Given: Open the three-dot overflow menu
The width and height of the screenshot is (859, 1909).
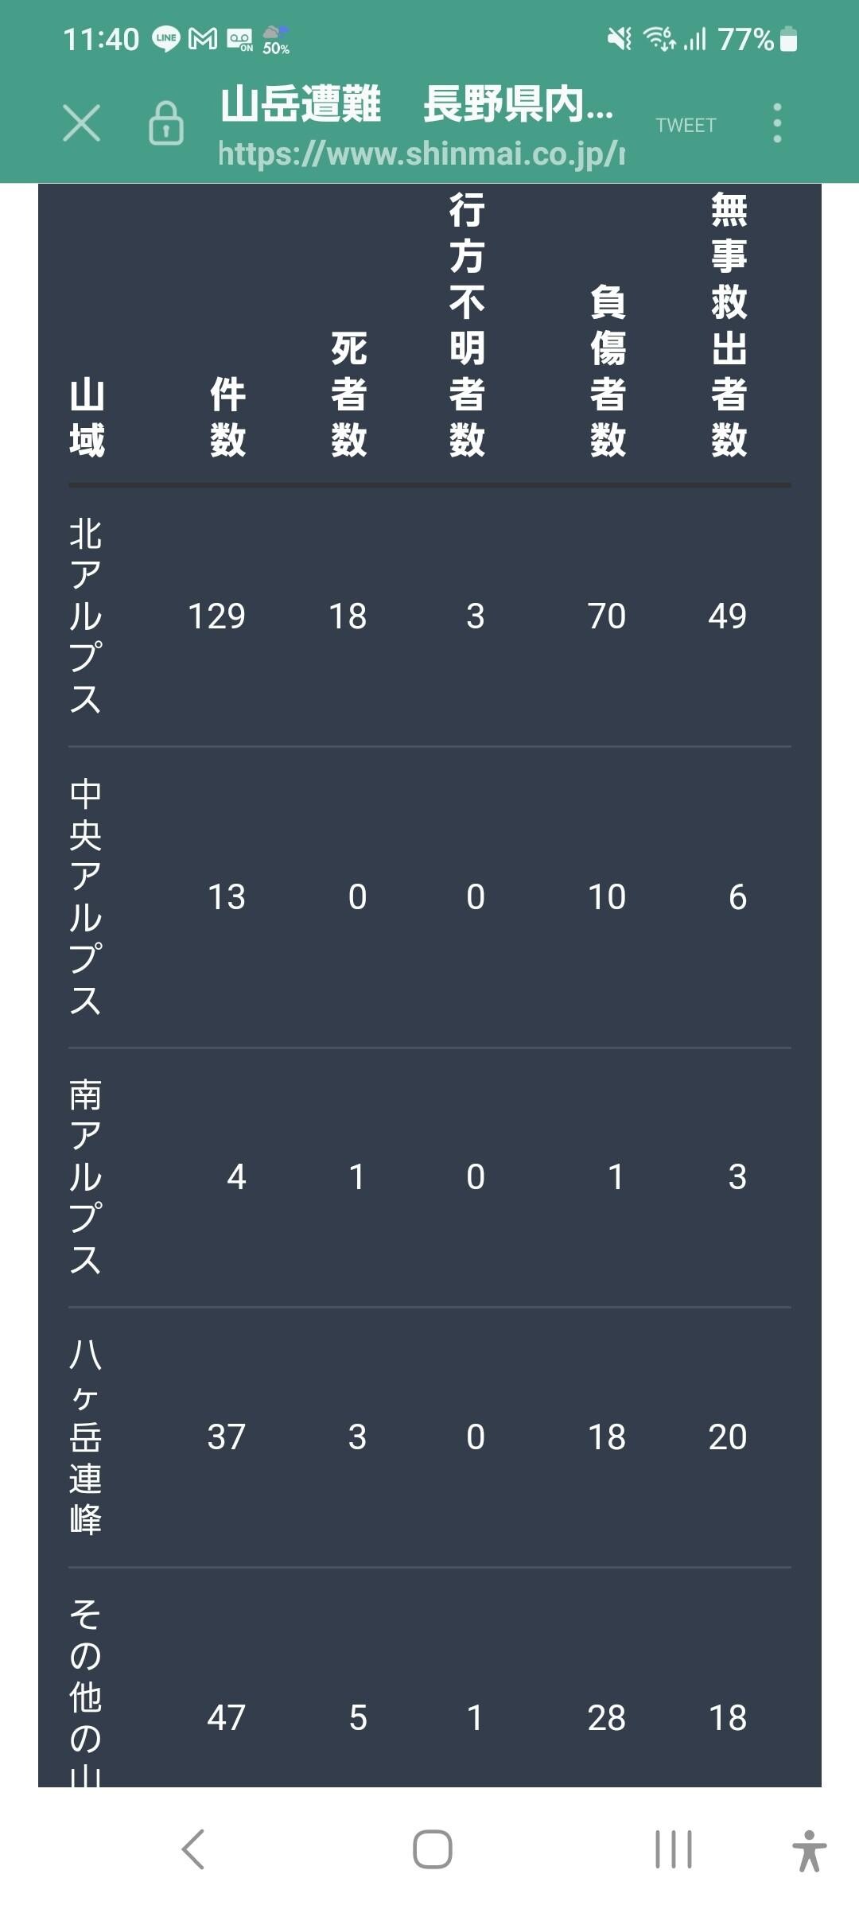Looking at the screenshot, I should pyautogui.click(x=777, y=123).
